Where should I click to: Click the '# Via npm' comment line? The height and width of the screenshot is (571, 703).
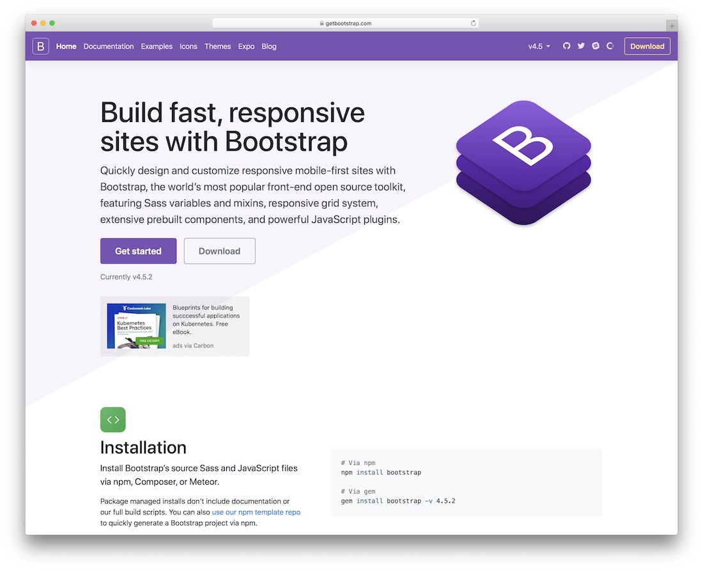(358, 462)
